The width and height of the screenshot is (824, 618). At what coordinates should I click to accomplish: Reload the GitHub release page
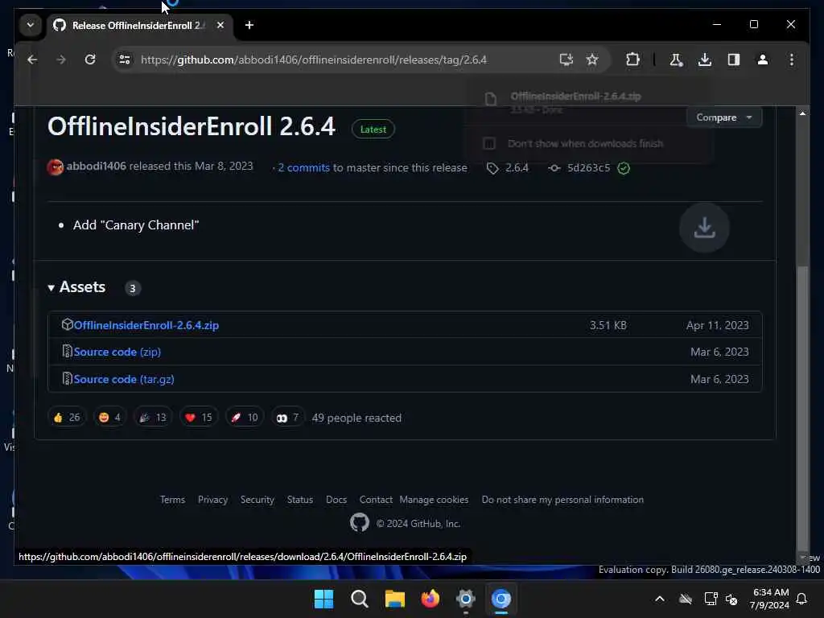[90, 60]
